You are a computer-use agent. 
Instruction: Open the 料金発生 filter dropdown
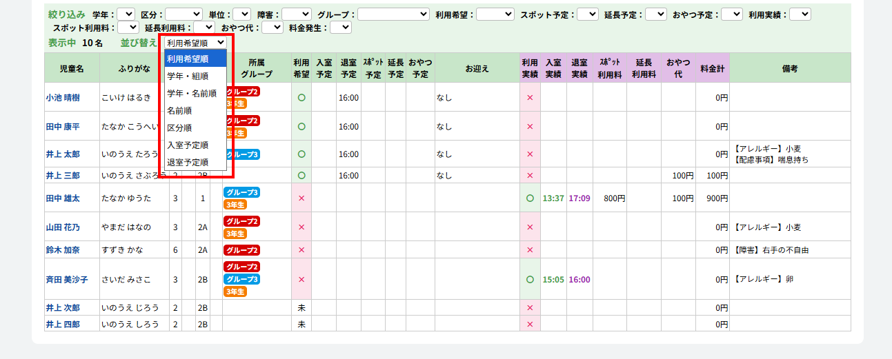pyautogui.click(x=341, y=28)
